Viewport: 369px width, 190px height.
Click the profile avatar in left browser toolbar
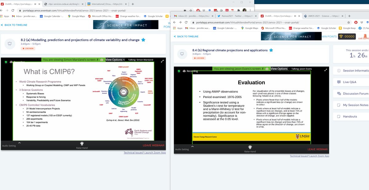(244, 10)
